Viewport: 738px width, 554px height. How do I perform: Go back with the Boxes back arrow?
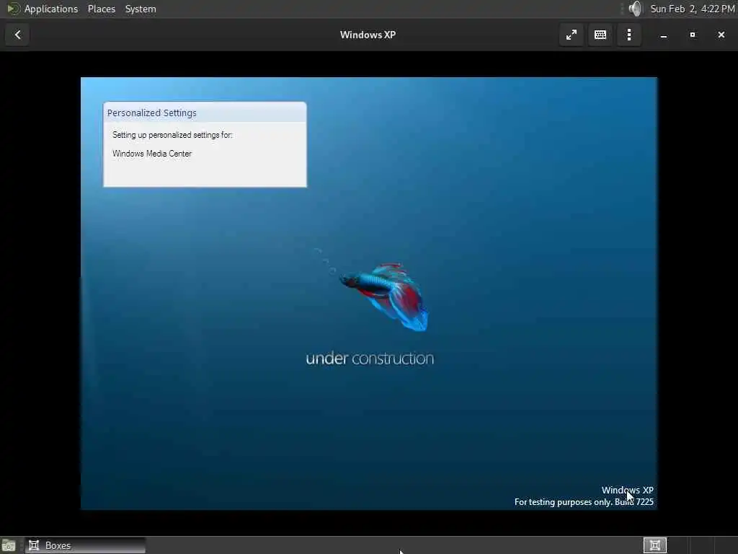pyautogui.click(x=17, y=35)
